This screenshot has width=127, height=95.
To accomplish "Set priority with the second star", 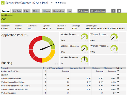I will tap(58, 3).
